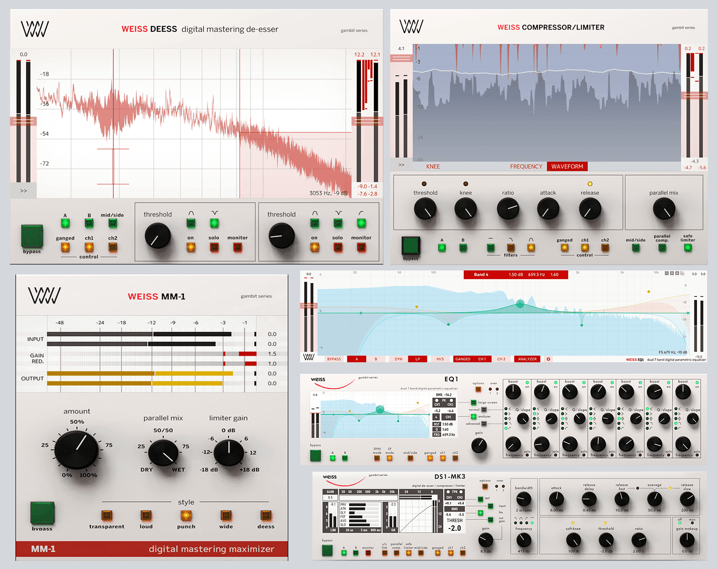Image resolution: width=718 pixels, height=569 pixels.
Task: Select preset B in the EQ1 bottom bar
Action: 376,359
